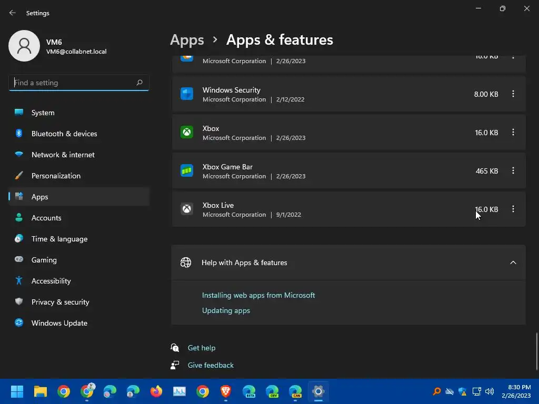Open the three-dot menu for Xbox Live
The image size is (539, 404).
(x=513, y=209)
